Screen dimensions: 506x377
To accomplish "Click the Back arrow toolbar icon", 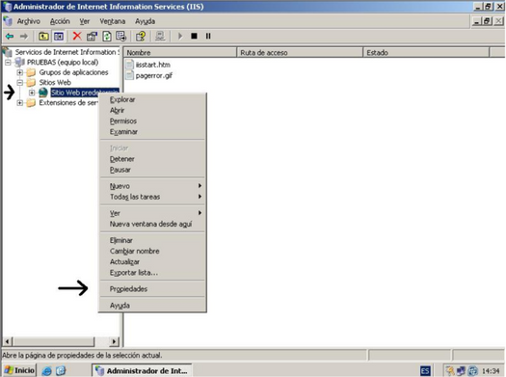I will [x=10, y=36].
